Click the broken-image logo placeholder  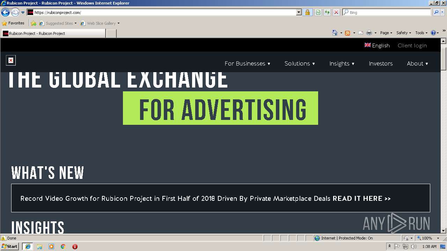[11, 60]
